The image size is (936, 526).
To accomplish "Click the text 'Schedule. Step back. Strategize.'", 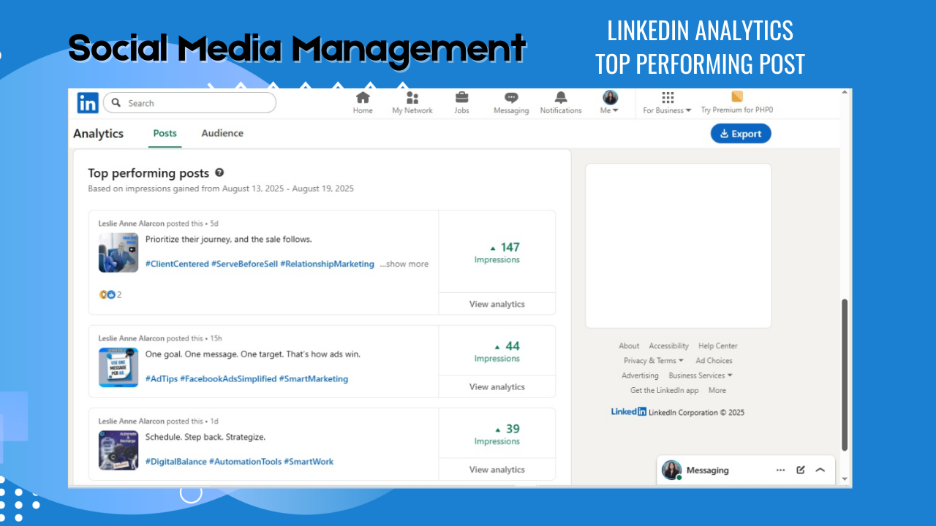I will pyautogui.click(x=205, y=437).
